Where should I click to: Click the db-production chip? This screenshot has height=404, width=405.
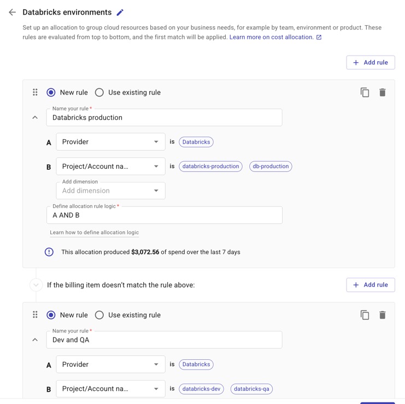(271, 166)
